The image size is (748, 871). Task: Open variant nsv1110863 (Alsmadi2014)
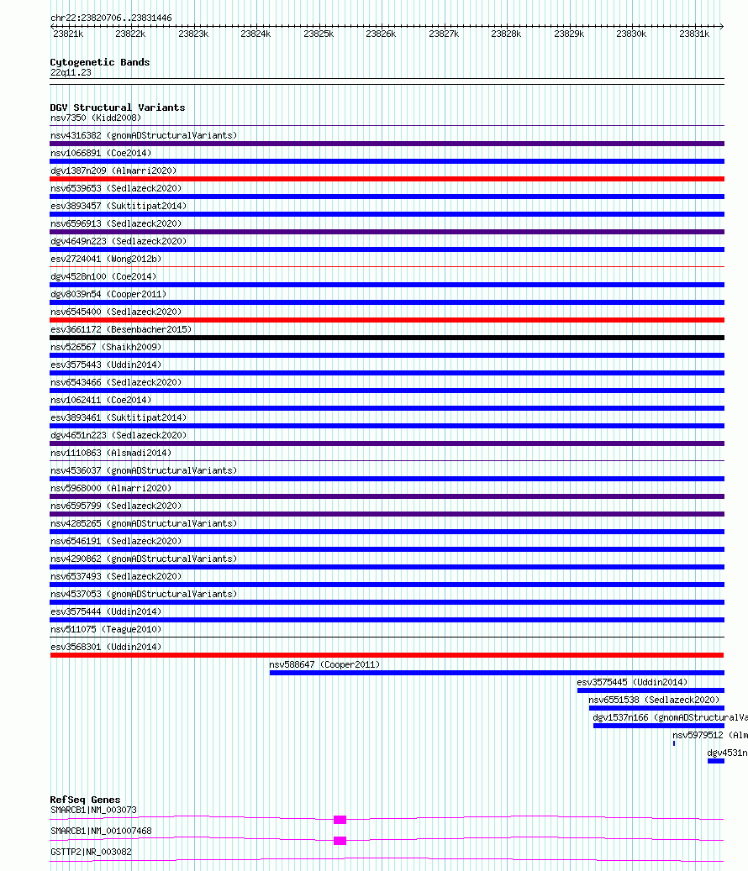coord(111,454)
